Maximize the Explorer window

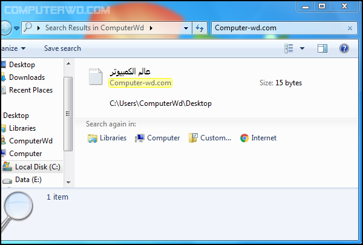point(322,6)
